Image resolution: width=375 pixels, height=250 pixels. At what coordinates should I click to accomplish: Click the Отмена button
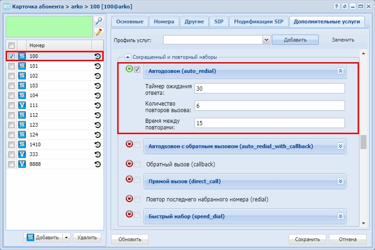[x=348, y=239]
